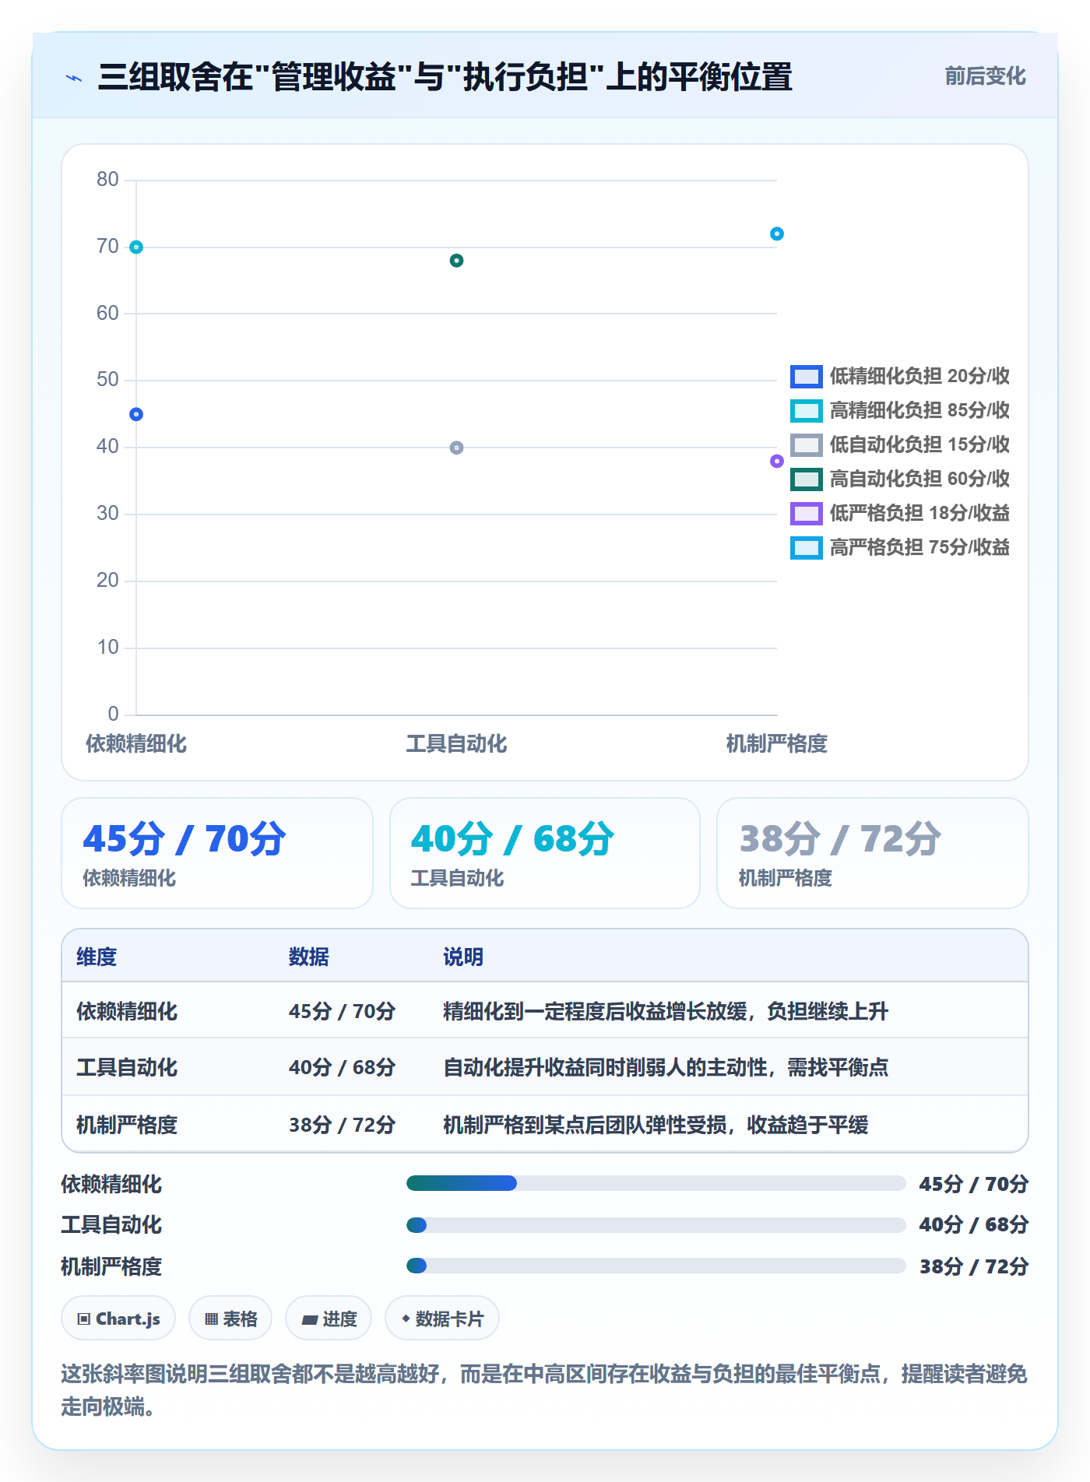Click the 说明 table column header
The height and width of the screenshot is (1482, 1090).
tap(463, 957)
